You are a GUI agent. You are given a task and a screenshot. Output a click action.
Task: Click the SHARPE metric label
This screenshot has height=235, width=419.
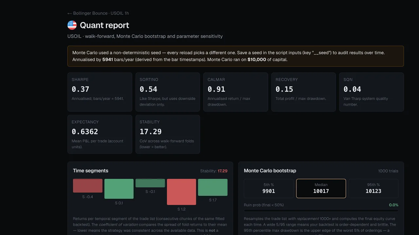click(x=80, y=80)
